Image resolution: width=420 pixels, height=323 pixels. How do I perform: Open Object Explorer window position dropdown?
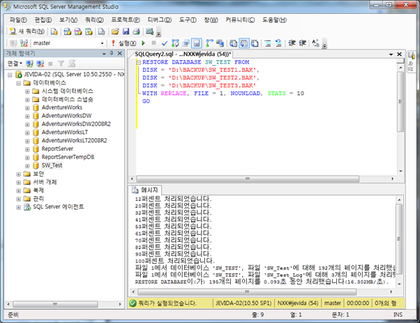(x=104, y=54)
